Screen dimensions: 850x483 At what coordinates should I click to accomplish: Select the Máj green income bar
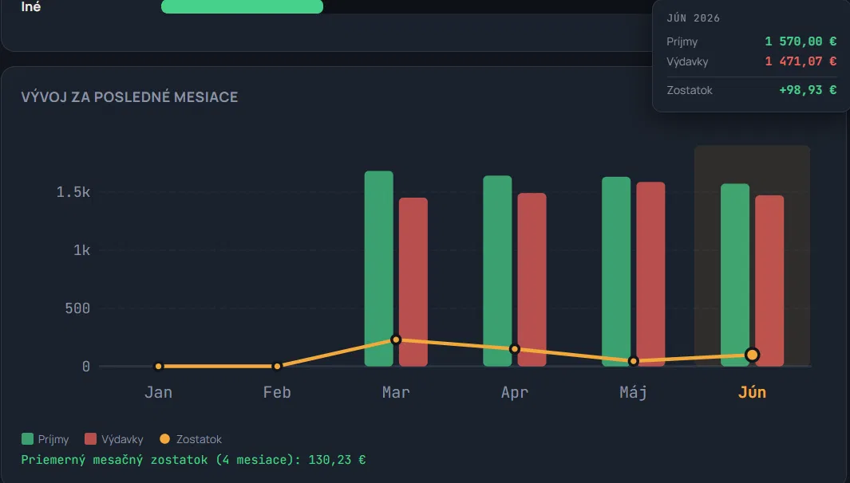pos(616,271)
